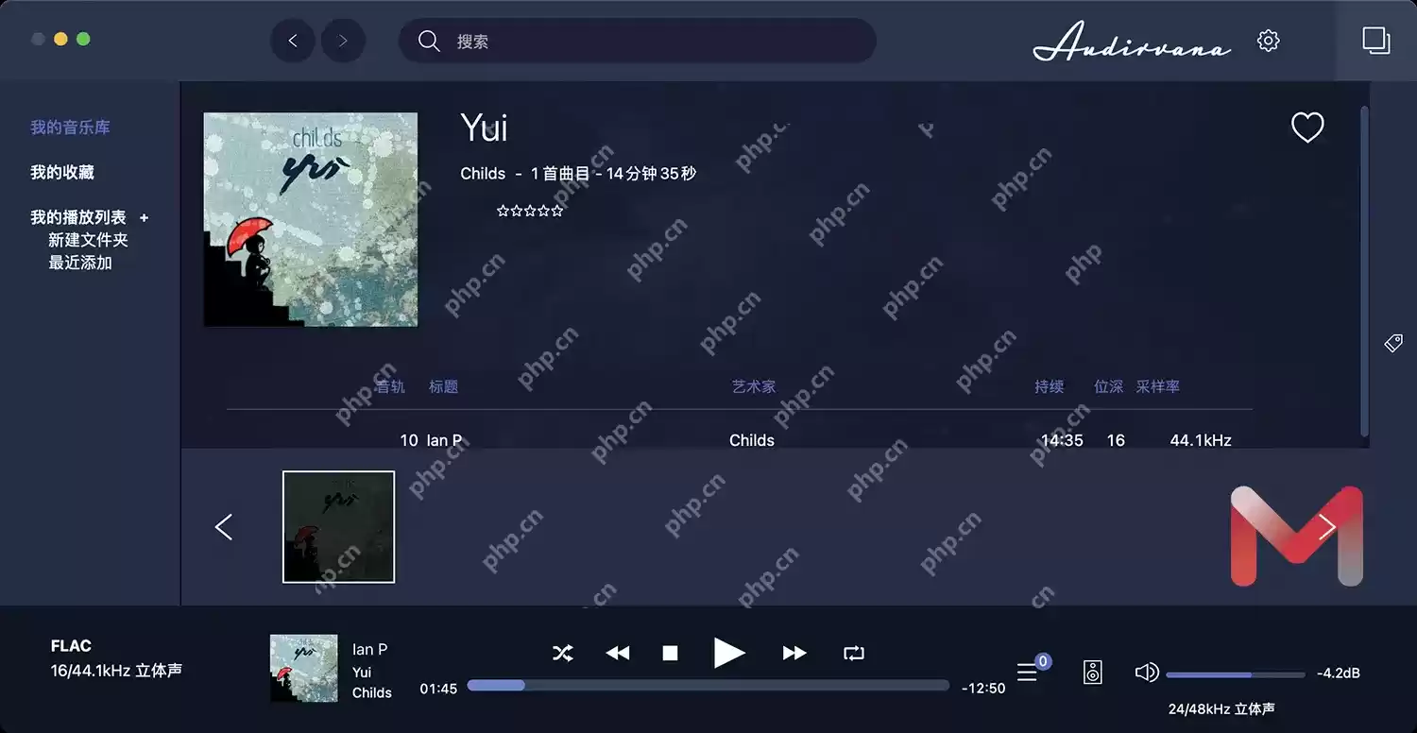Switch to mini player view
Viewport: 1417px width, 733px height.
click(x=1375, y=41)
